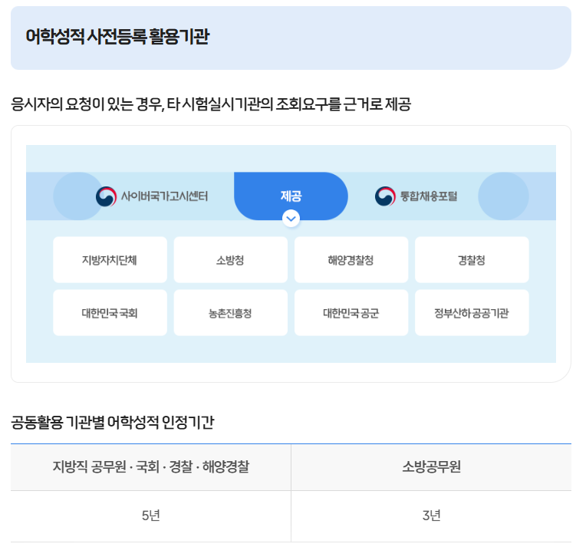
Task: Select the 지방자치단체 card
Action: (x=110, y=260)
